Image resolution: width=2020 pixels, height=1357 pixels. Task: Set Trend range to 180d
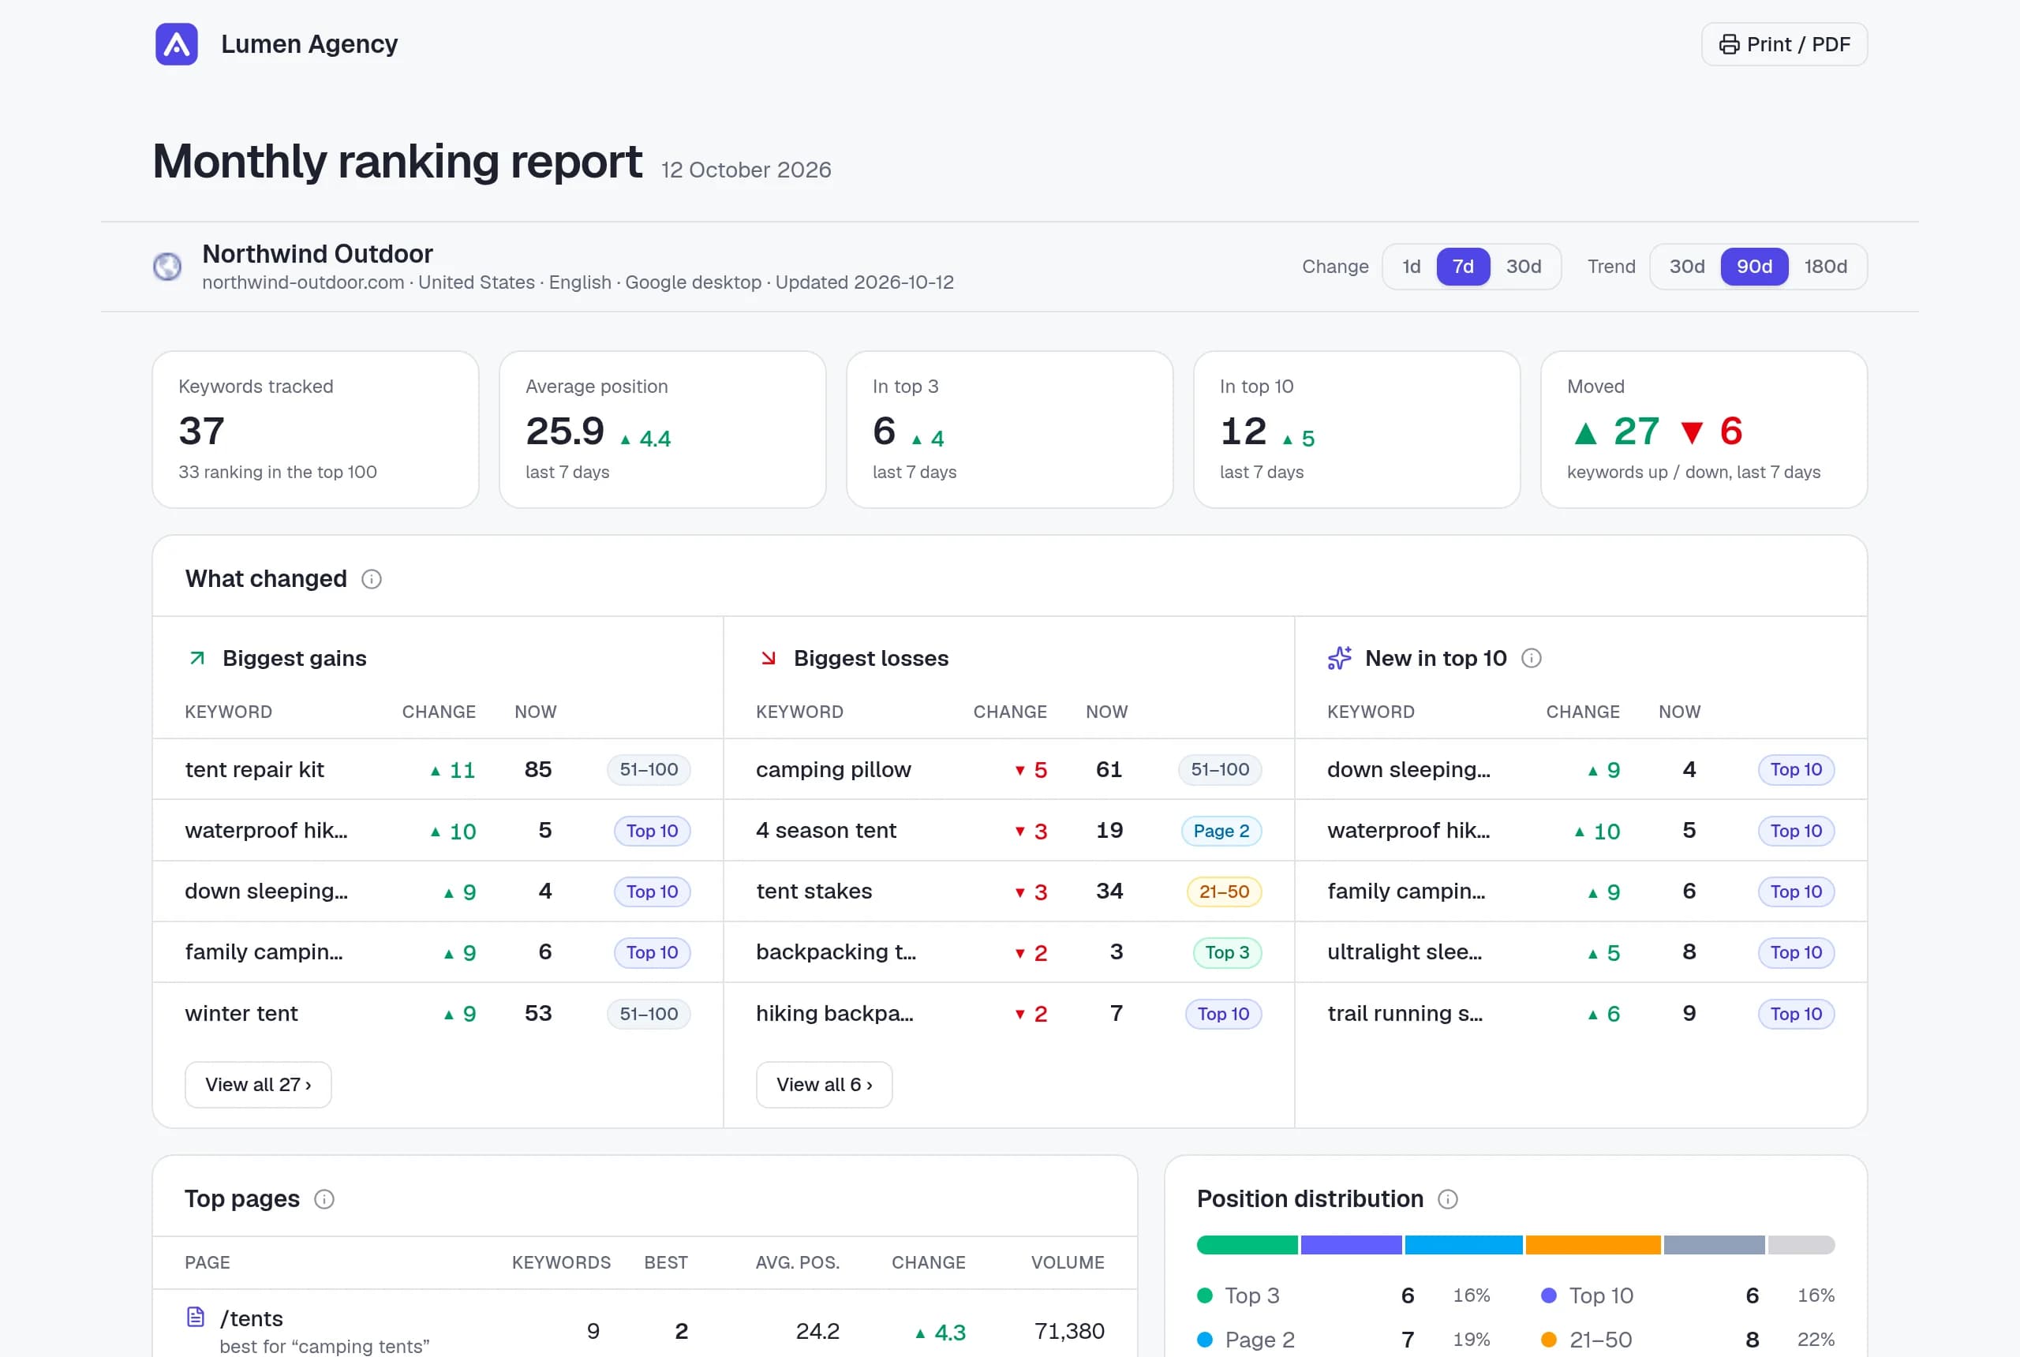[1825, 267]
